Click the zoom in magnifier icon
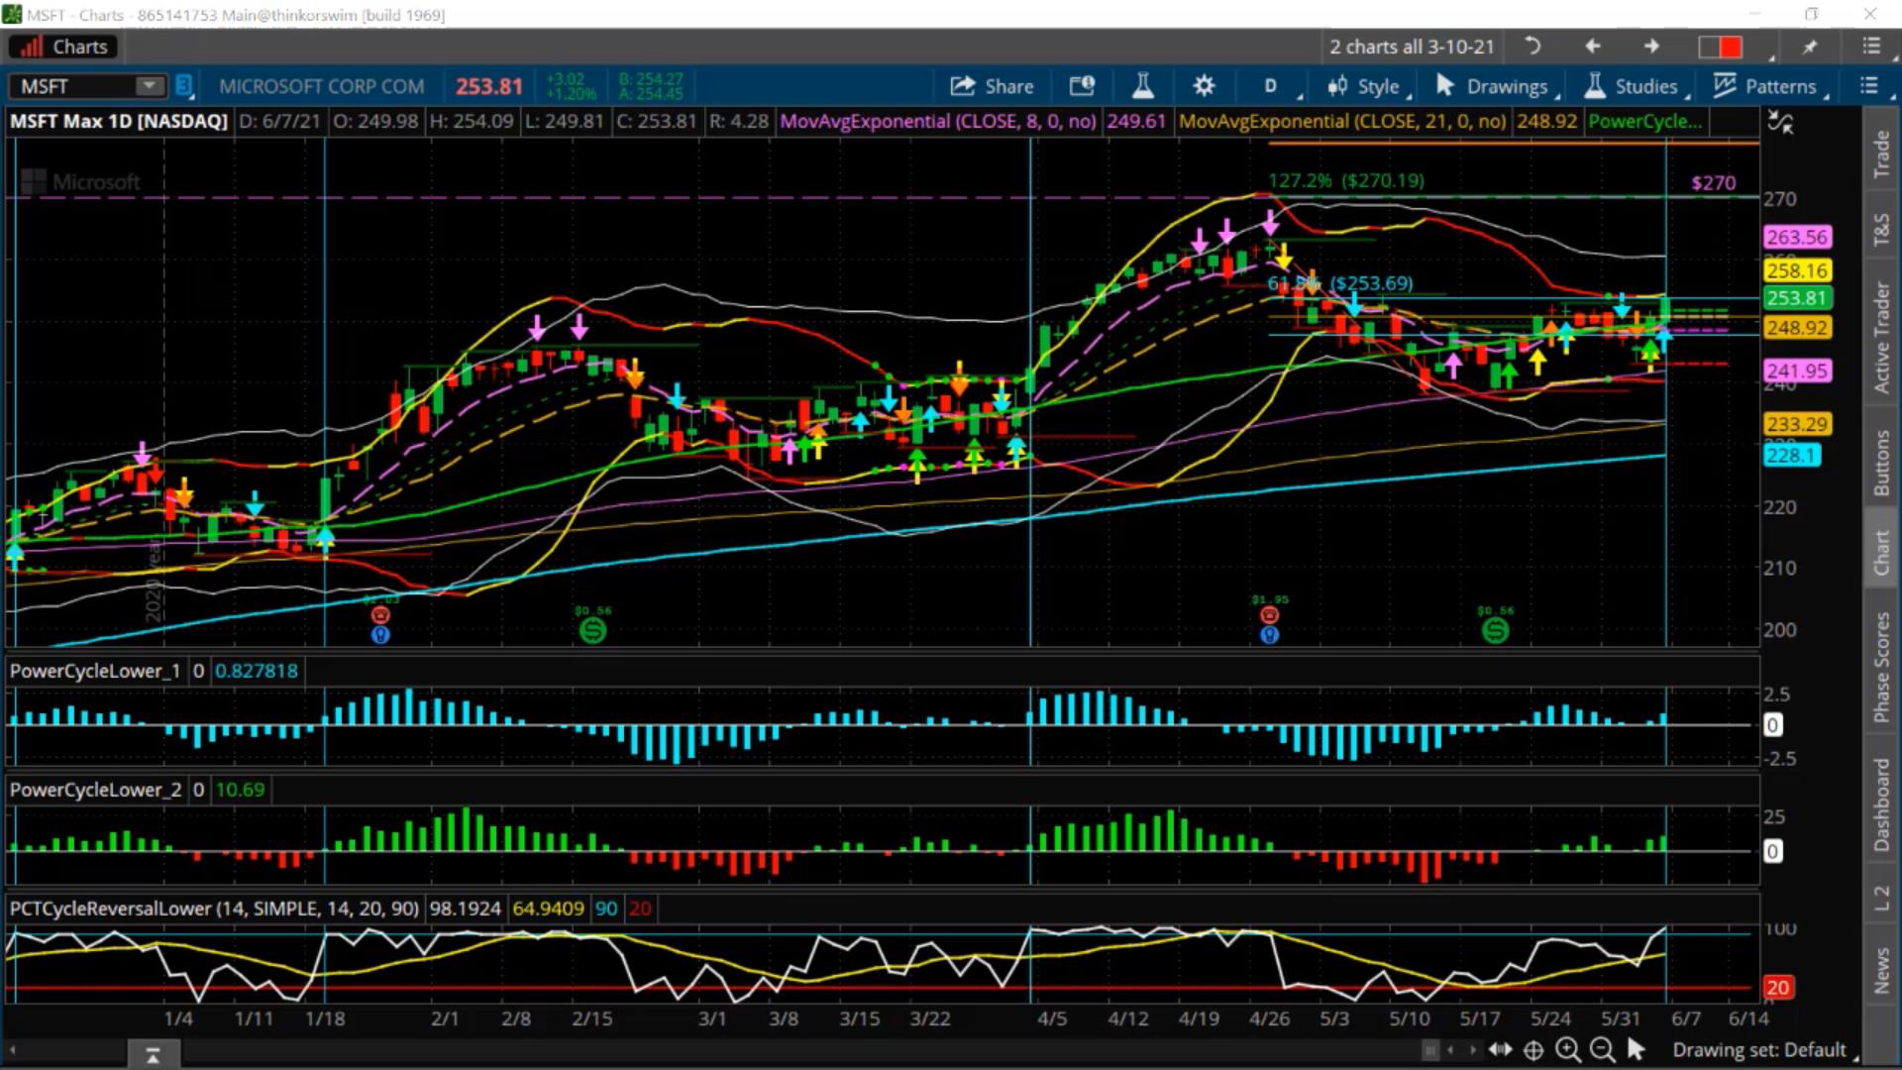The height and width of the screenshot is (1070, 1902). click(x=1567, y=1050)
